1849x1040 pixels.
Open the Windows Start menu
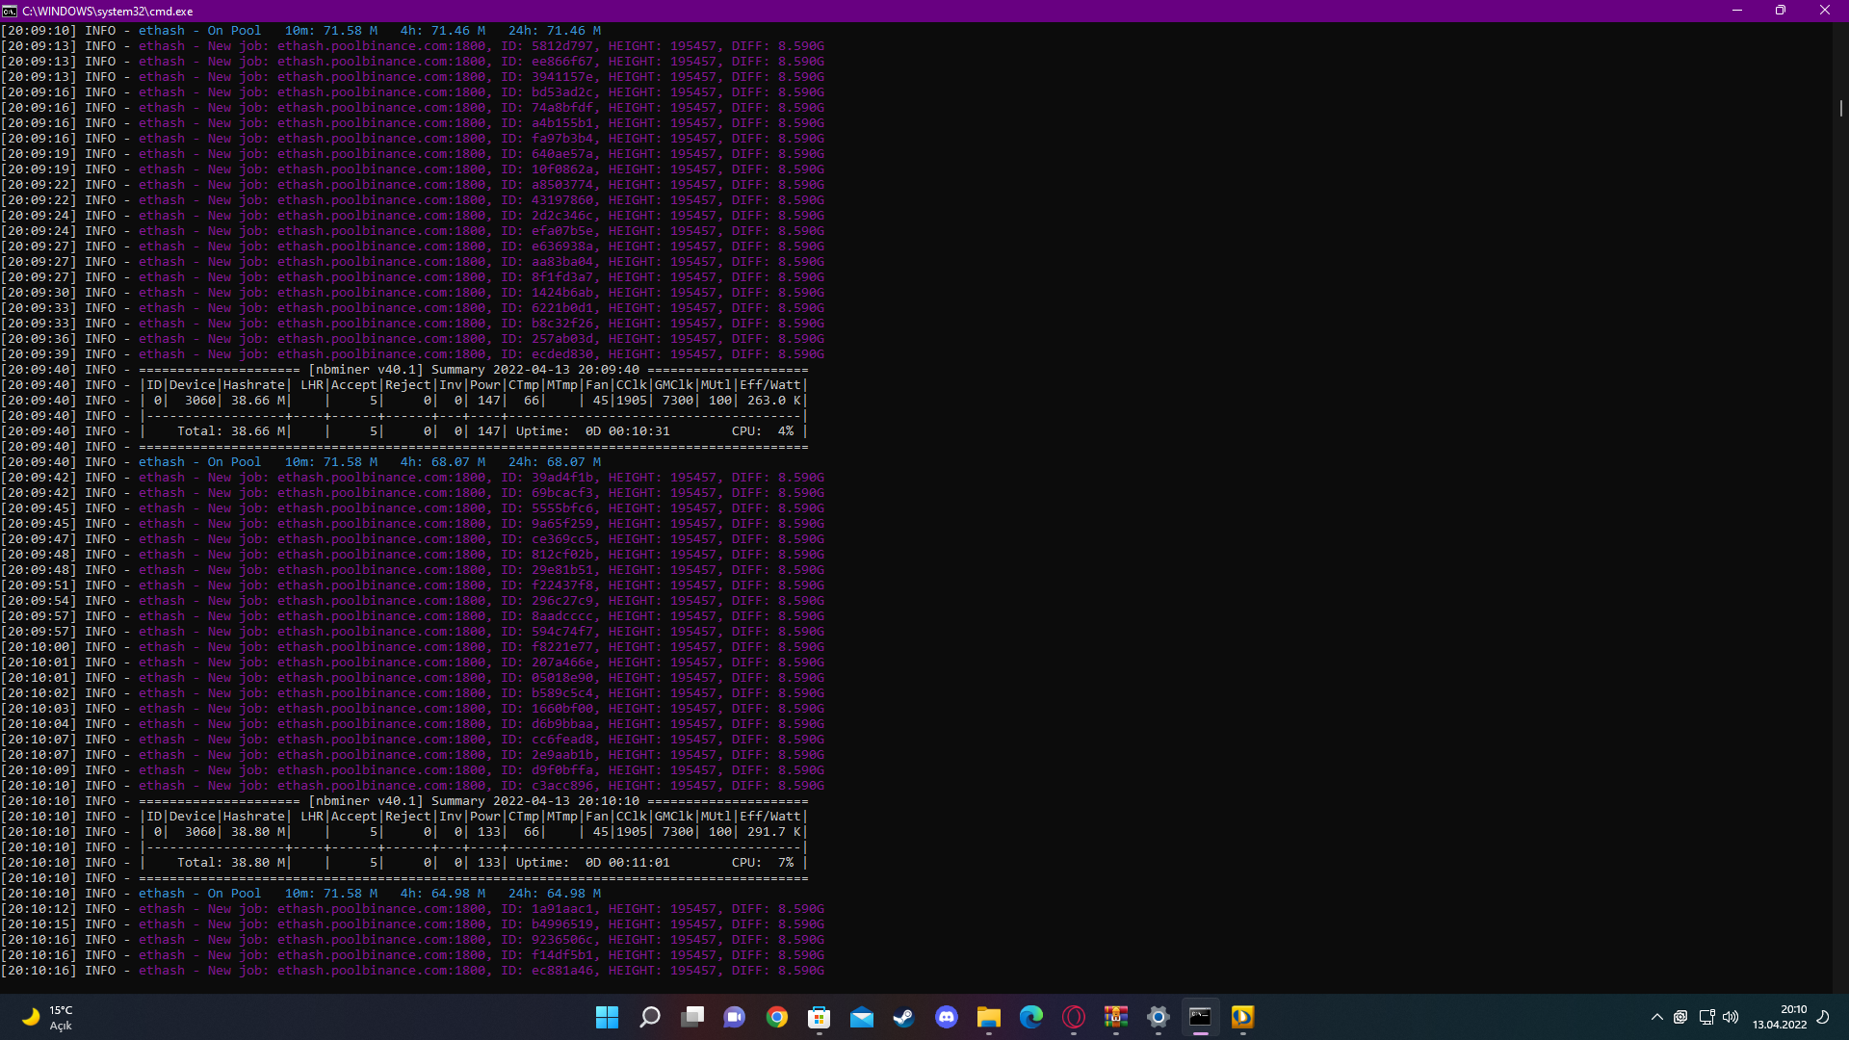[x=607, y=1017]
